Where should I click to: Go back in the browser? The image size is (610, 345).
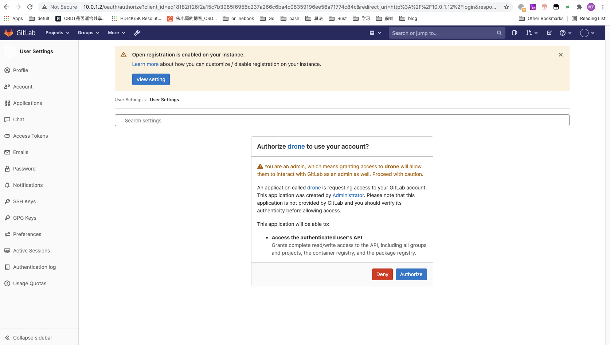point(7,7)
